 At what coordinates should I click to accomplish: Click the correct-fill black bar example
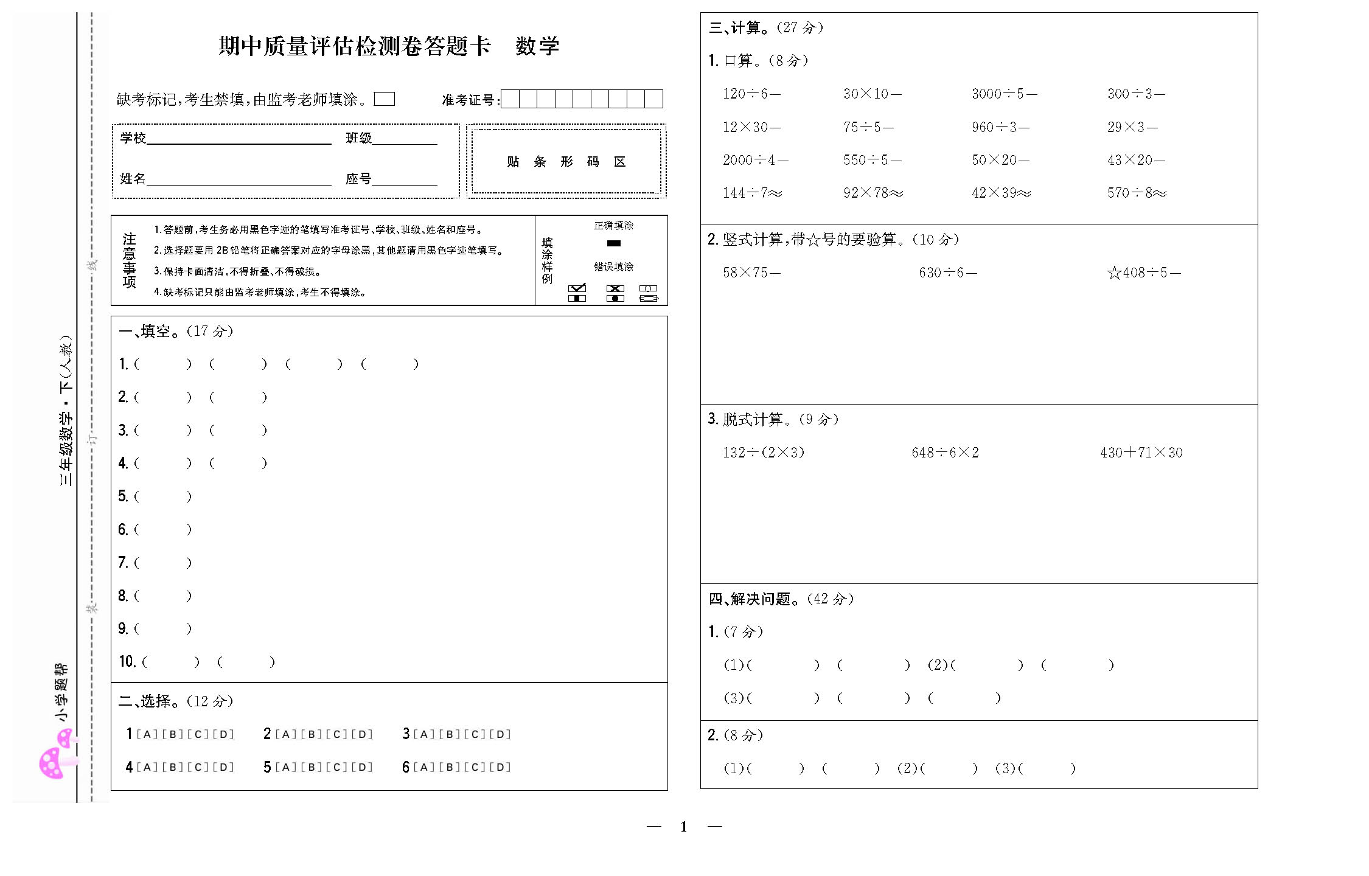click(x=614, y=243)
